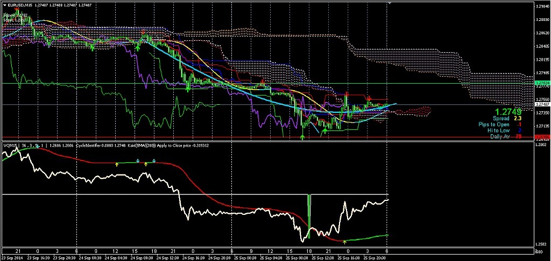This screenshot has height=261, width=551.
Task: Click the chart shift marker triangle on top edge
Action: click(x=388, y=3)
